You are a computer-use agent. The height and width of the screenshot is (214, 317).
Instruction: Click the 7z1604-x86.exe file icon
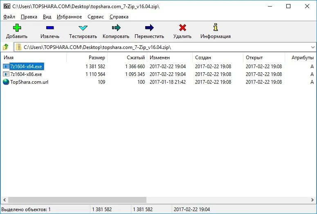pos(6,74)
